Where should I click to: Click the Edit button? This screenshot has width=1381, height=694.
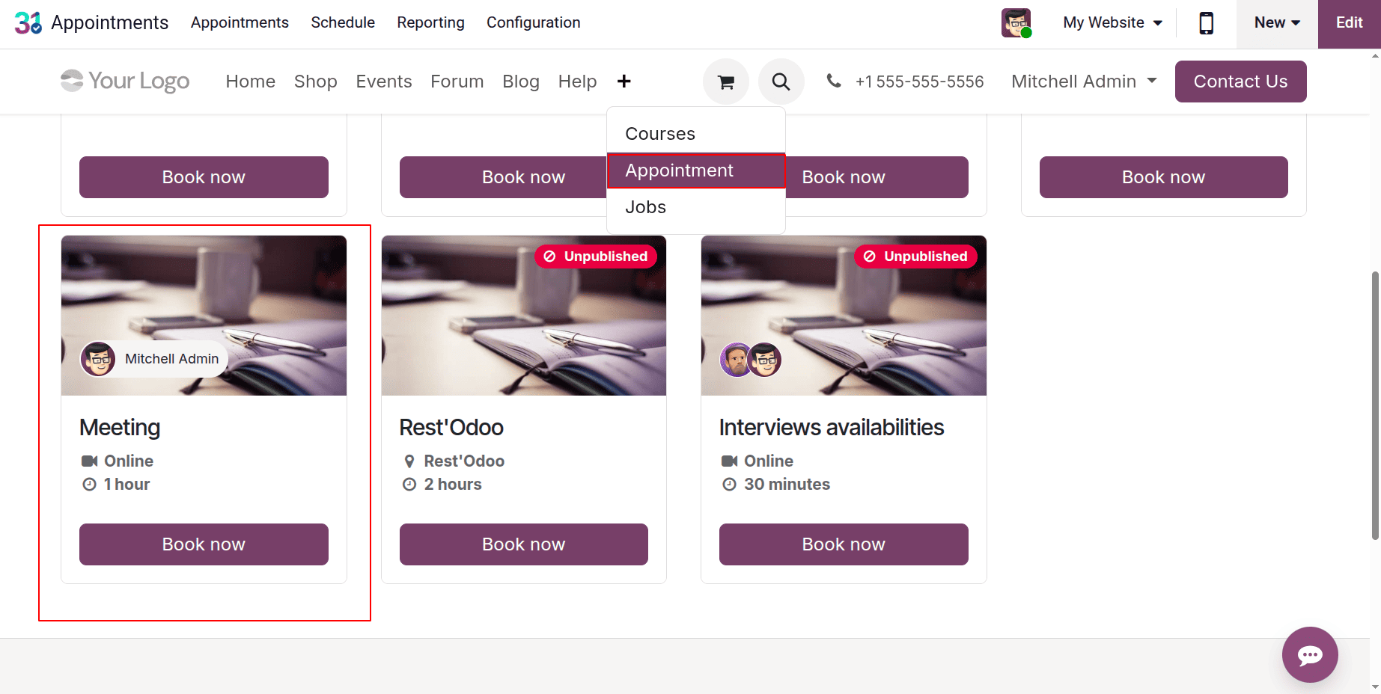pos(1349,22)
